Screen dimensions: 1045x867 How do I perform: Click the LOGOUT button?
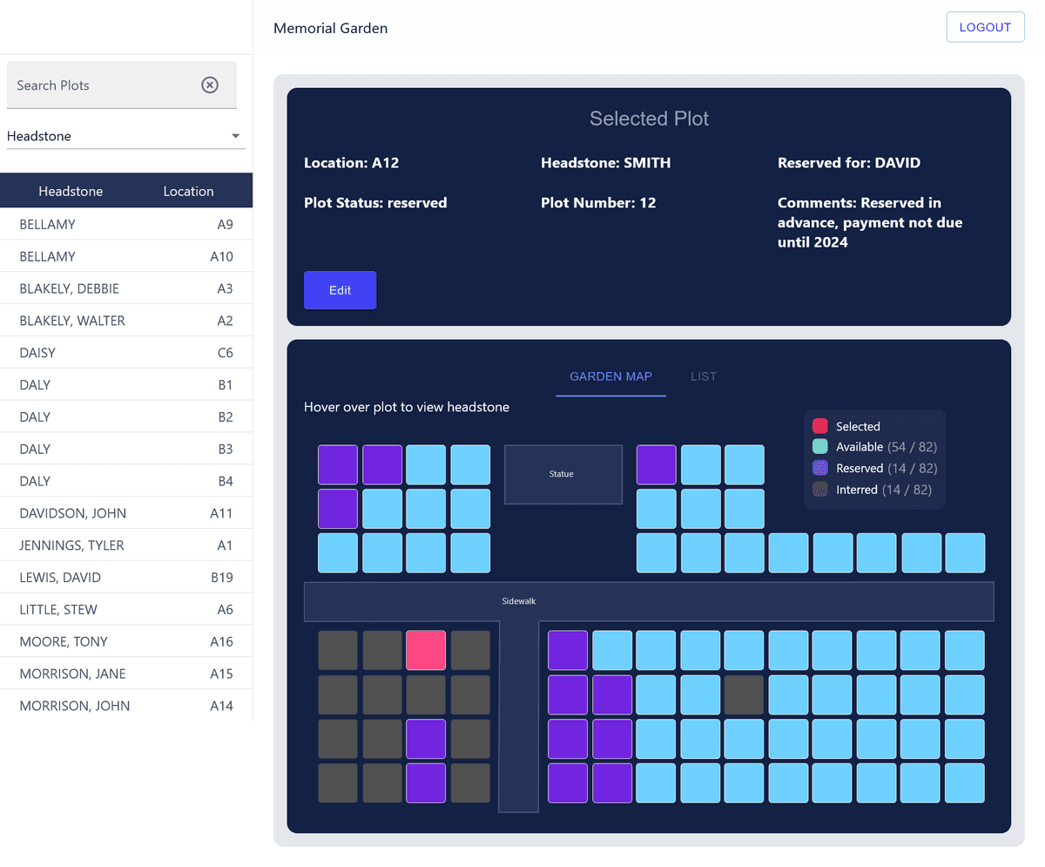985,27
